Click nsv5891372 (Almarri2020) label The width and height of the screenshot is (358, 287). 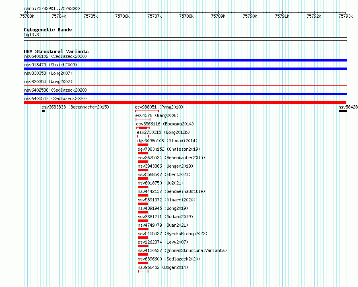pos(167,200)
